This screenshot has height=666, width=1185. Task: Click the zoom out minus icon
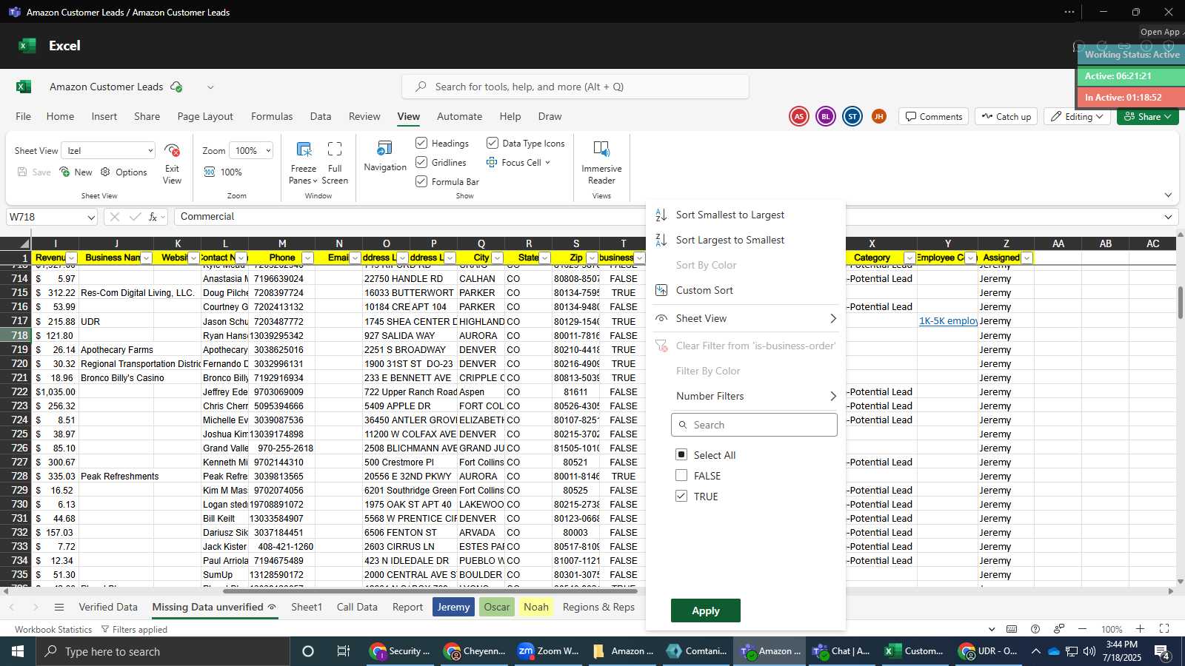pos(1082,629)
